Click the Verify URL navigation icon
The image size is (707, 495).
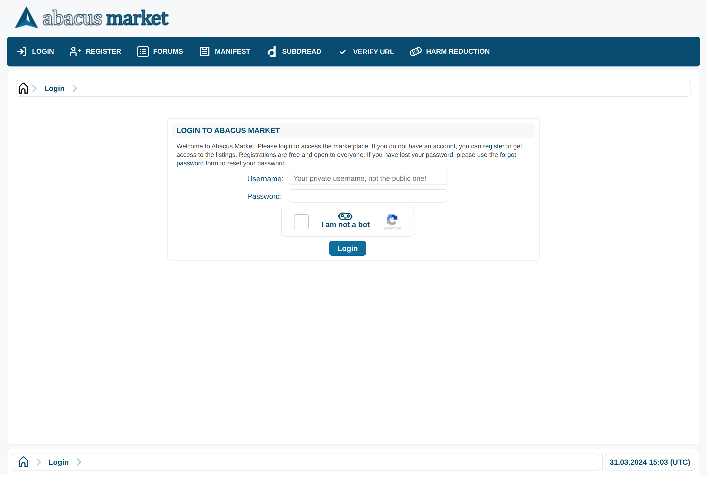pyautogui.click(x=343, y=52)
